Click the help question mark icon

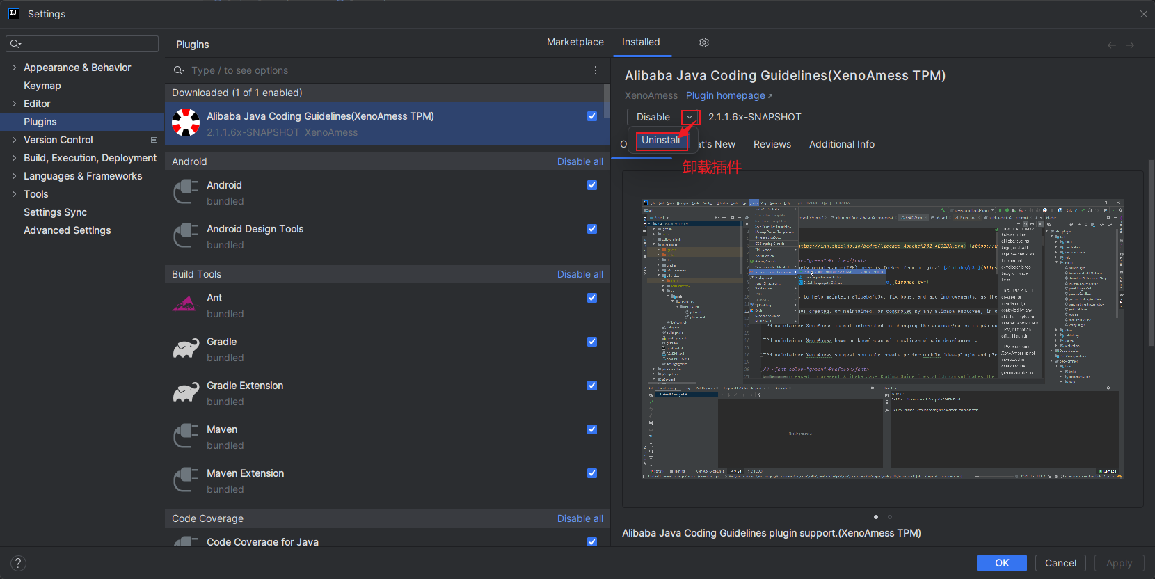pos(18,563)
